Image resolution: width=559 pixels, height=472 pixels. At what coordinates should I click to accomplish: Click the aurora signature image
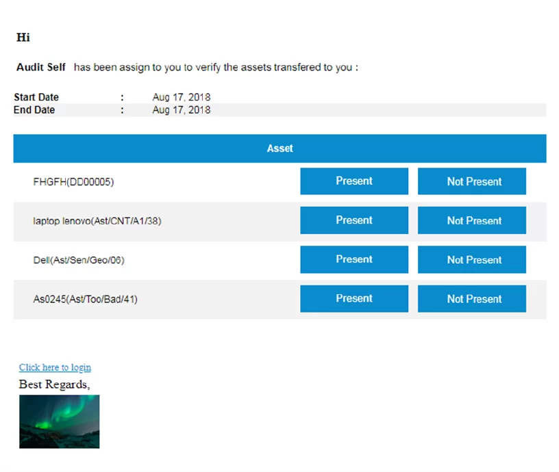59,421
